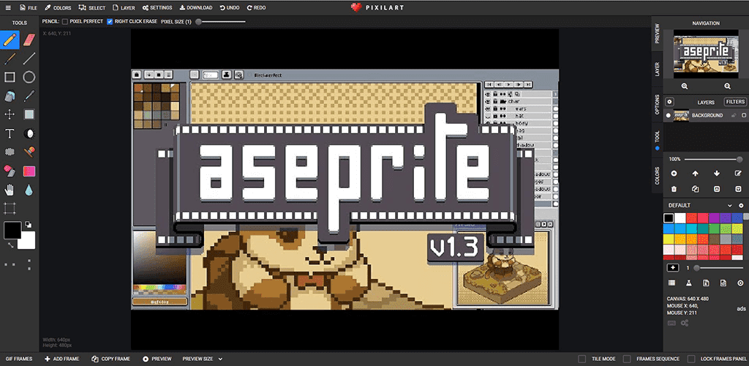749x366 pixels.
Task: Select the Move tool
Action: (10, 115)
